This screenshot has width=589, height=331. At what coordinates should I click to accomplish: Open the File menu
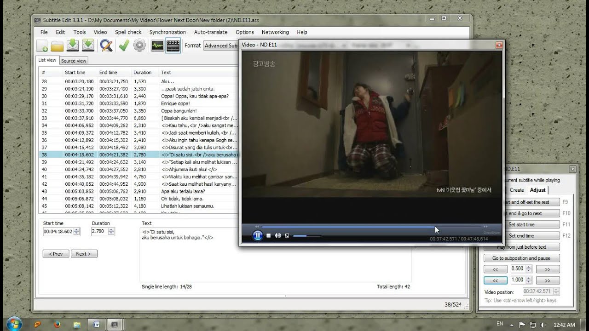pos(44,32)
